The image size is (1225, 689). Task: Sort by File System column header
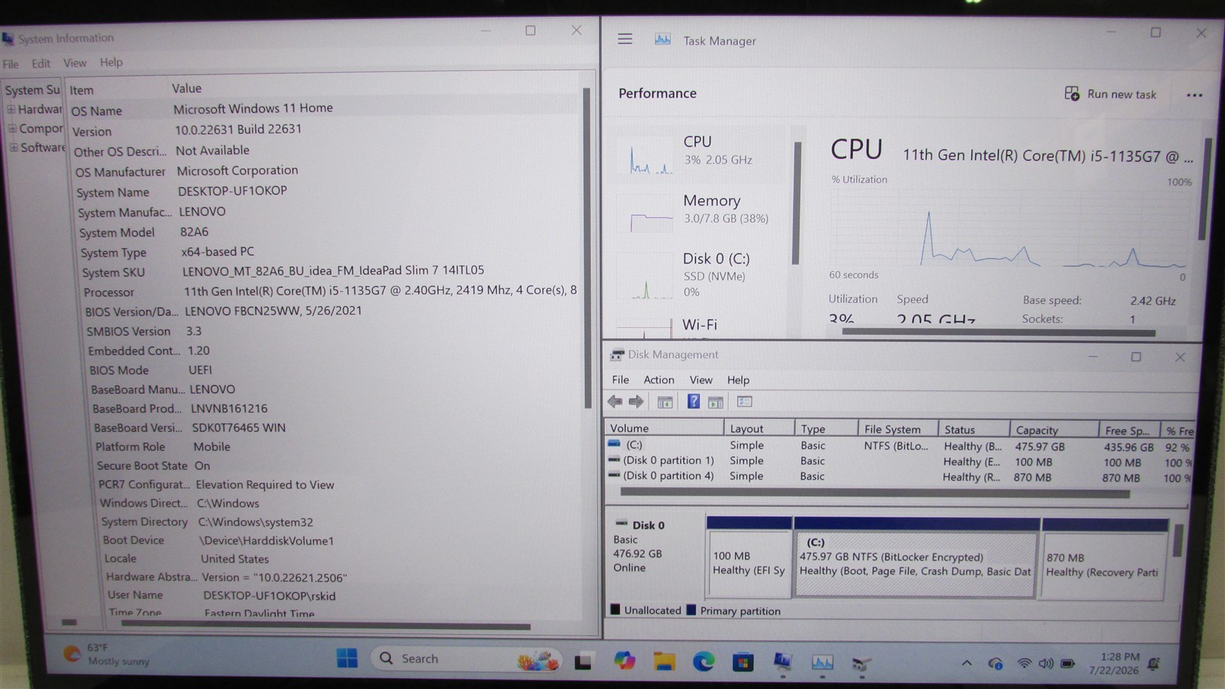coord(897,429)
